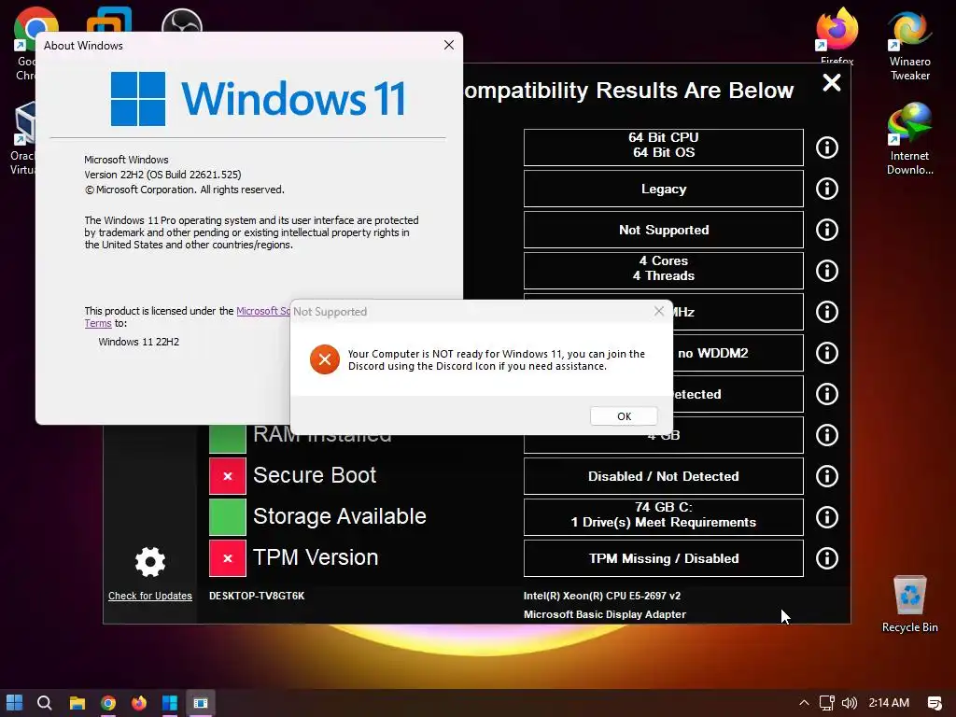Click '4 Cores 4 Threads' result box
This screenshot has width=956, height=717.
coord(664,271)
